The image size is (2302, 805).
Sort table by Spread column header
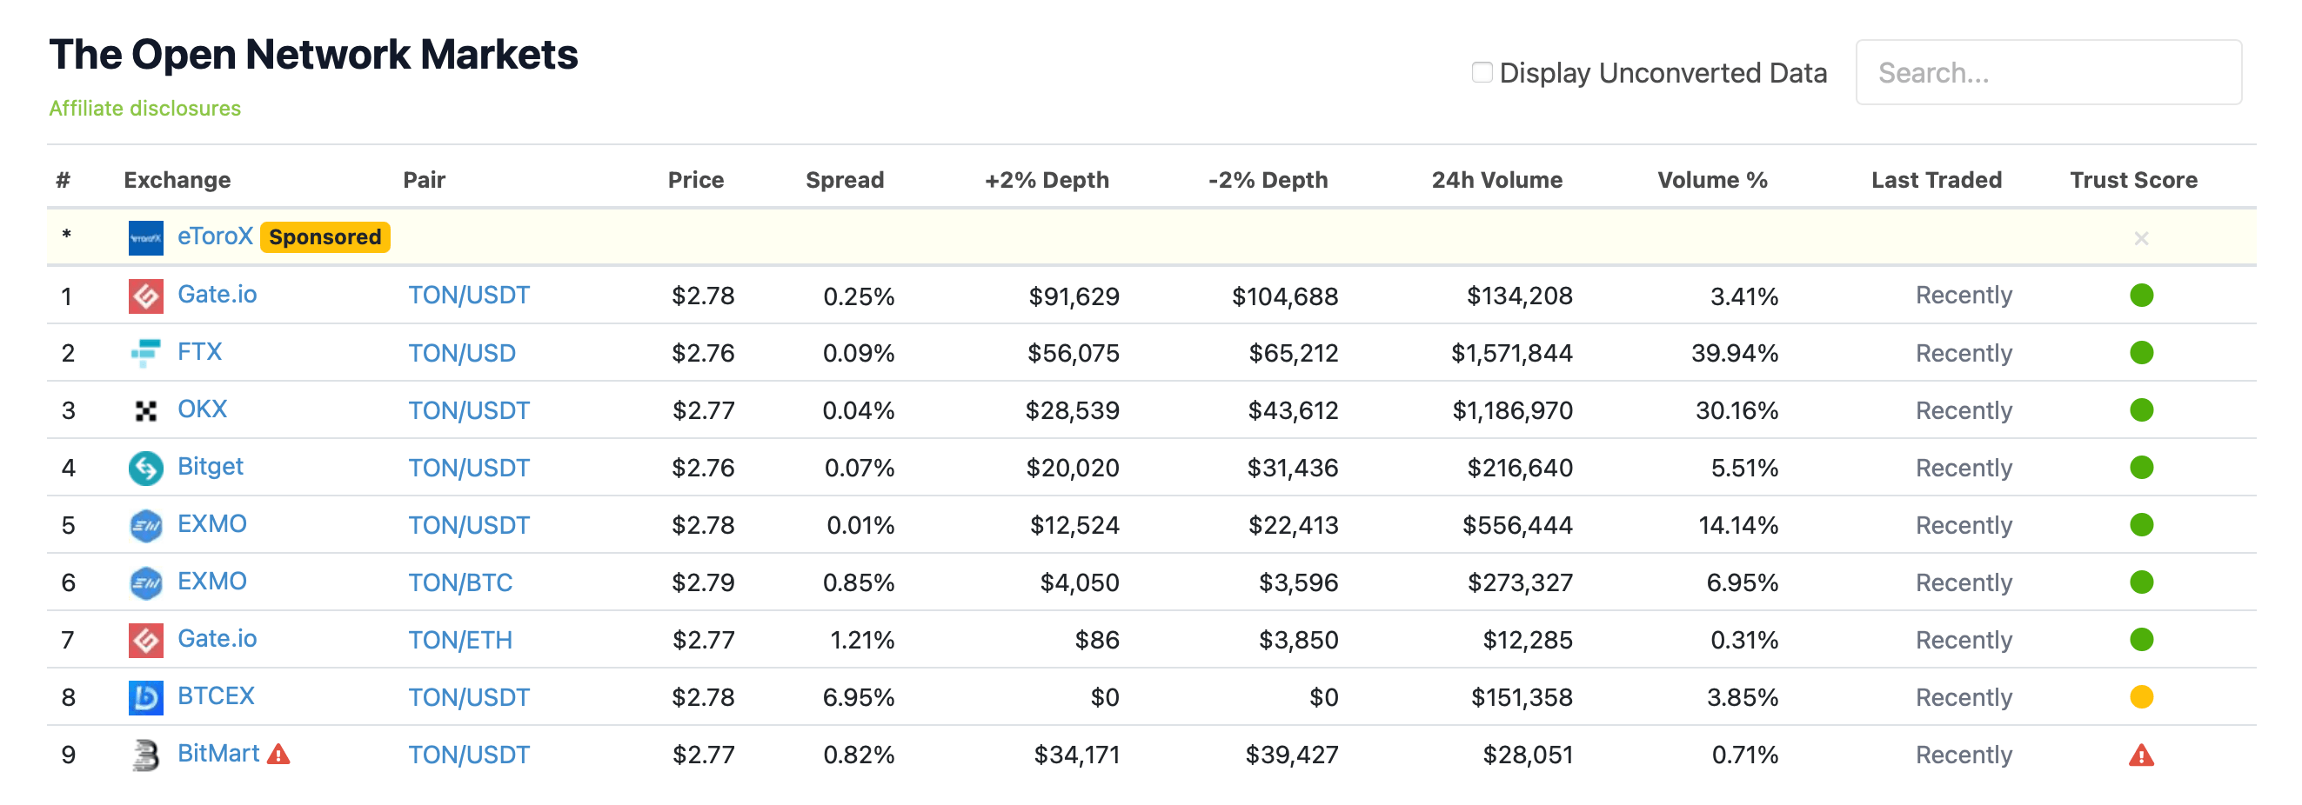tap(844, 180)
